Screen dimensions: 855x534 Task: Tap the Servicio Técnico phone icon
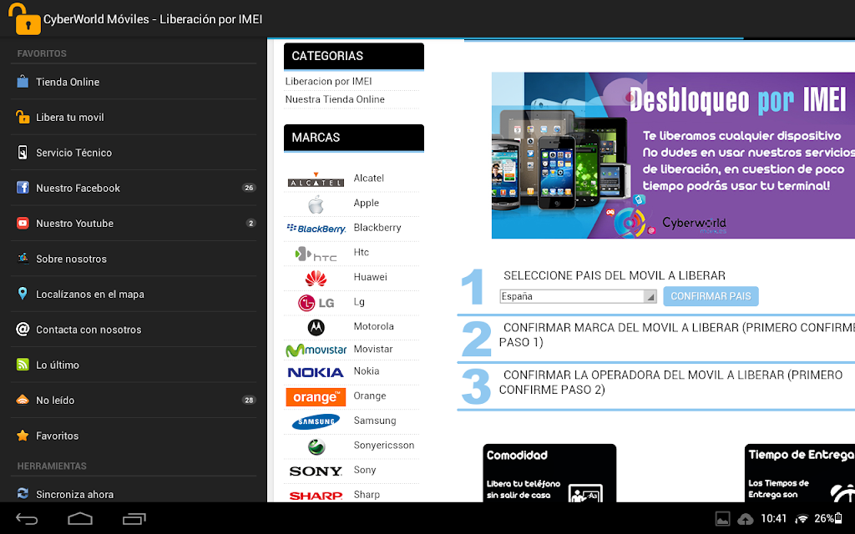click(23, 152)
